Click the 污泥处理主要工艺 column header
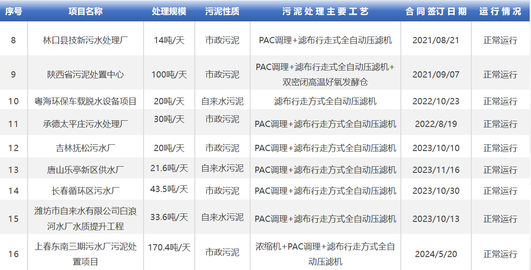531x270 pixels. pos(325,11)
